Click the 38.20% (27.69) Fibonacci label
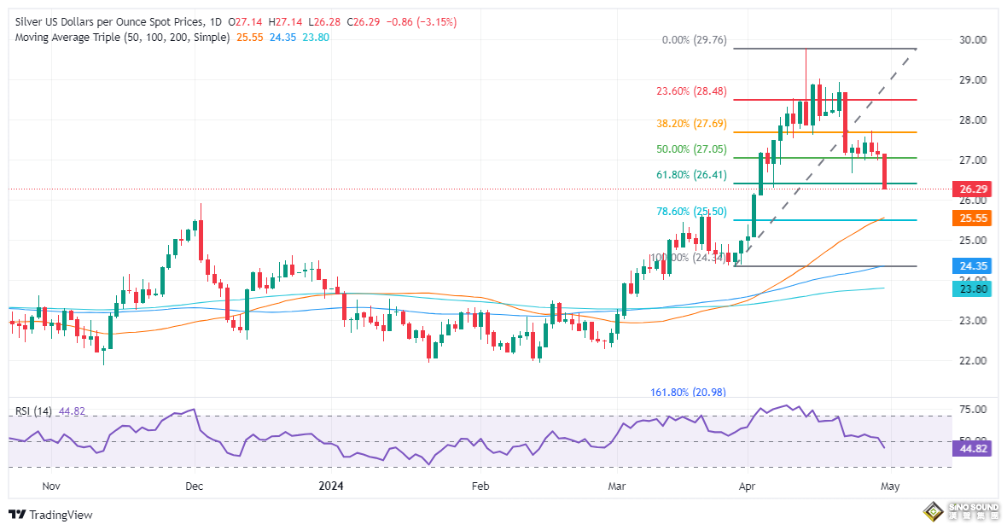 pyautogui.click(x=692, y=123)
